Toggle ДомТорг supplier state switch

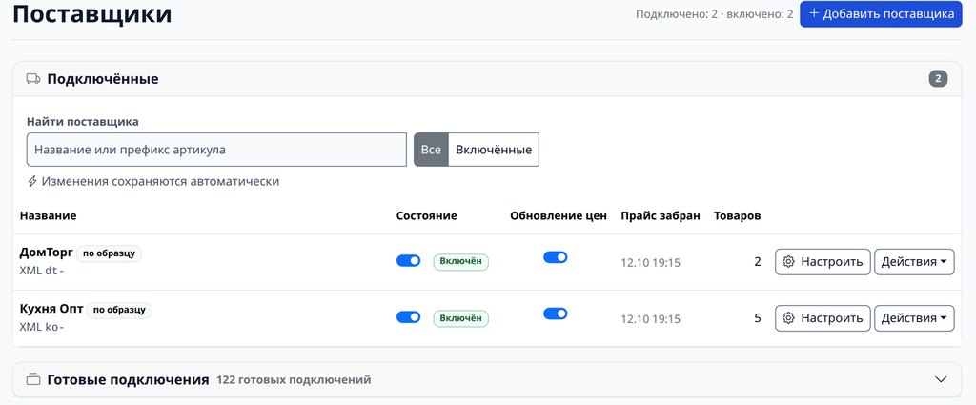pos(408,261)
